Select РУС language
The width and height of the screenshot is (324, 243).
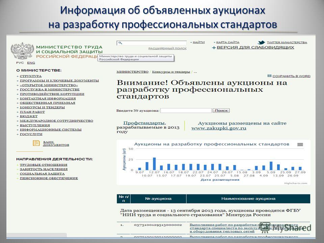click(20, 63)
